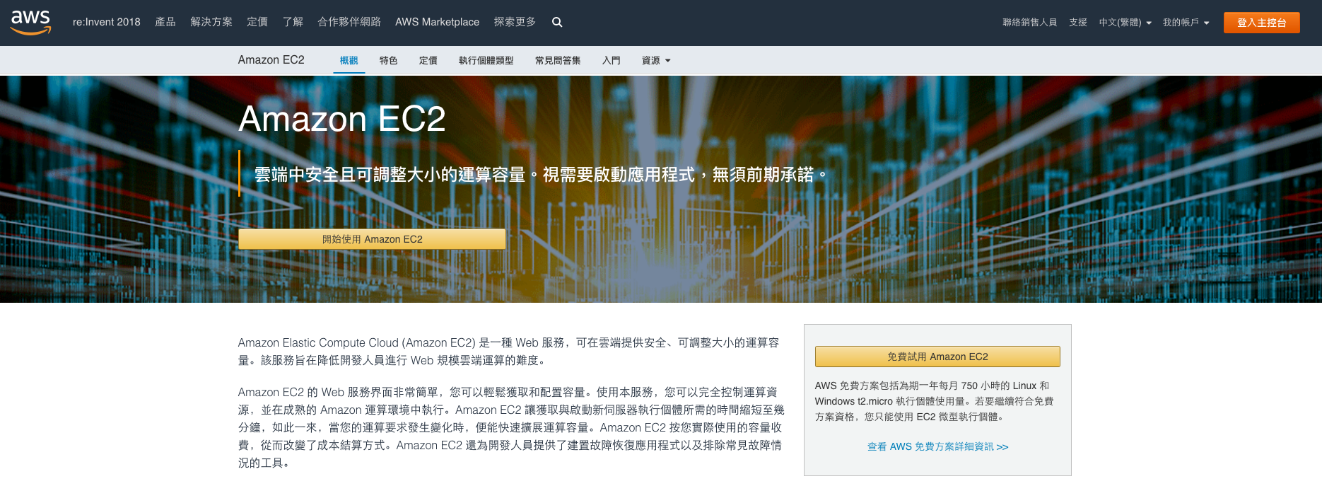Click 免費試用 Amazon EC2 button
The width and height of the screenshot is (1322, 503).
coord(937,357)
